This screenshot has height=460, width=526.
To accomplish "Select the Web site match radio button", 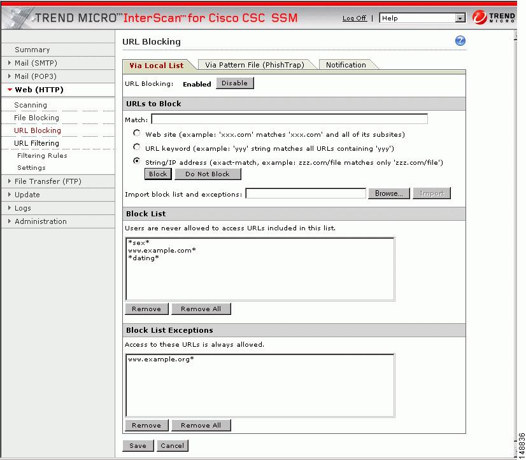I will click(136, 133).
